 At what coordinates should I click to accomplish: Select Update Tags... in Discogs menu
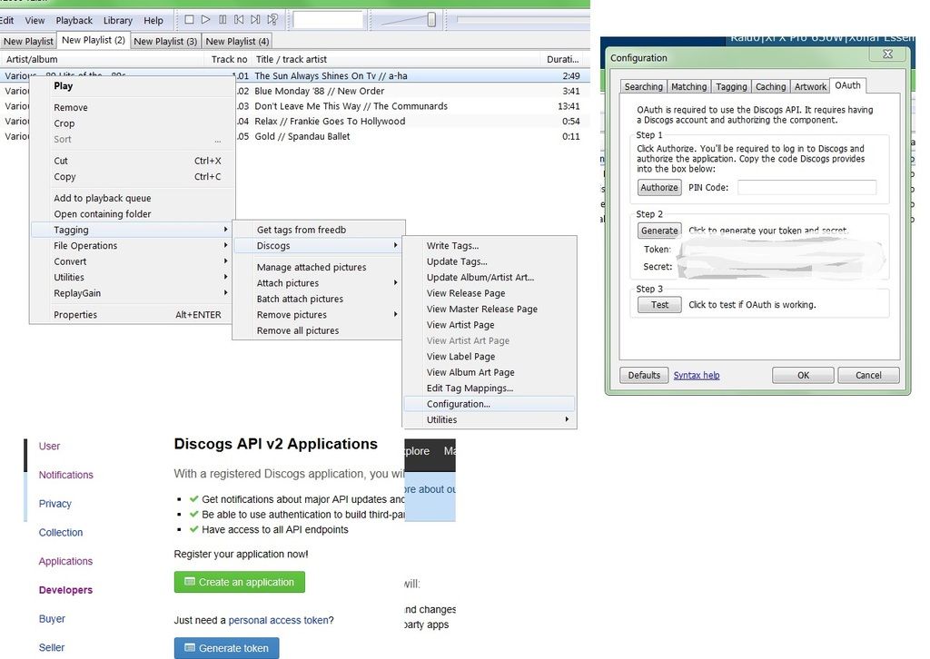[490, 261]
